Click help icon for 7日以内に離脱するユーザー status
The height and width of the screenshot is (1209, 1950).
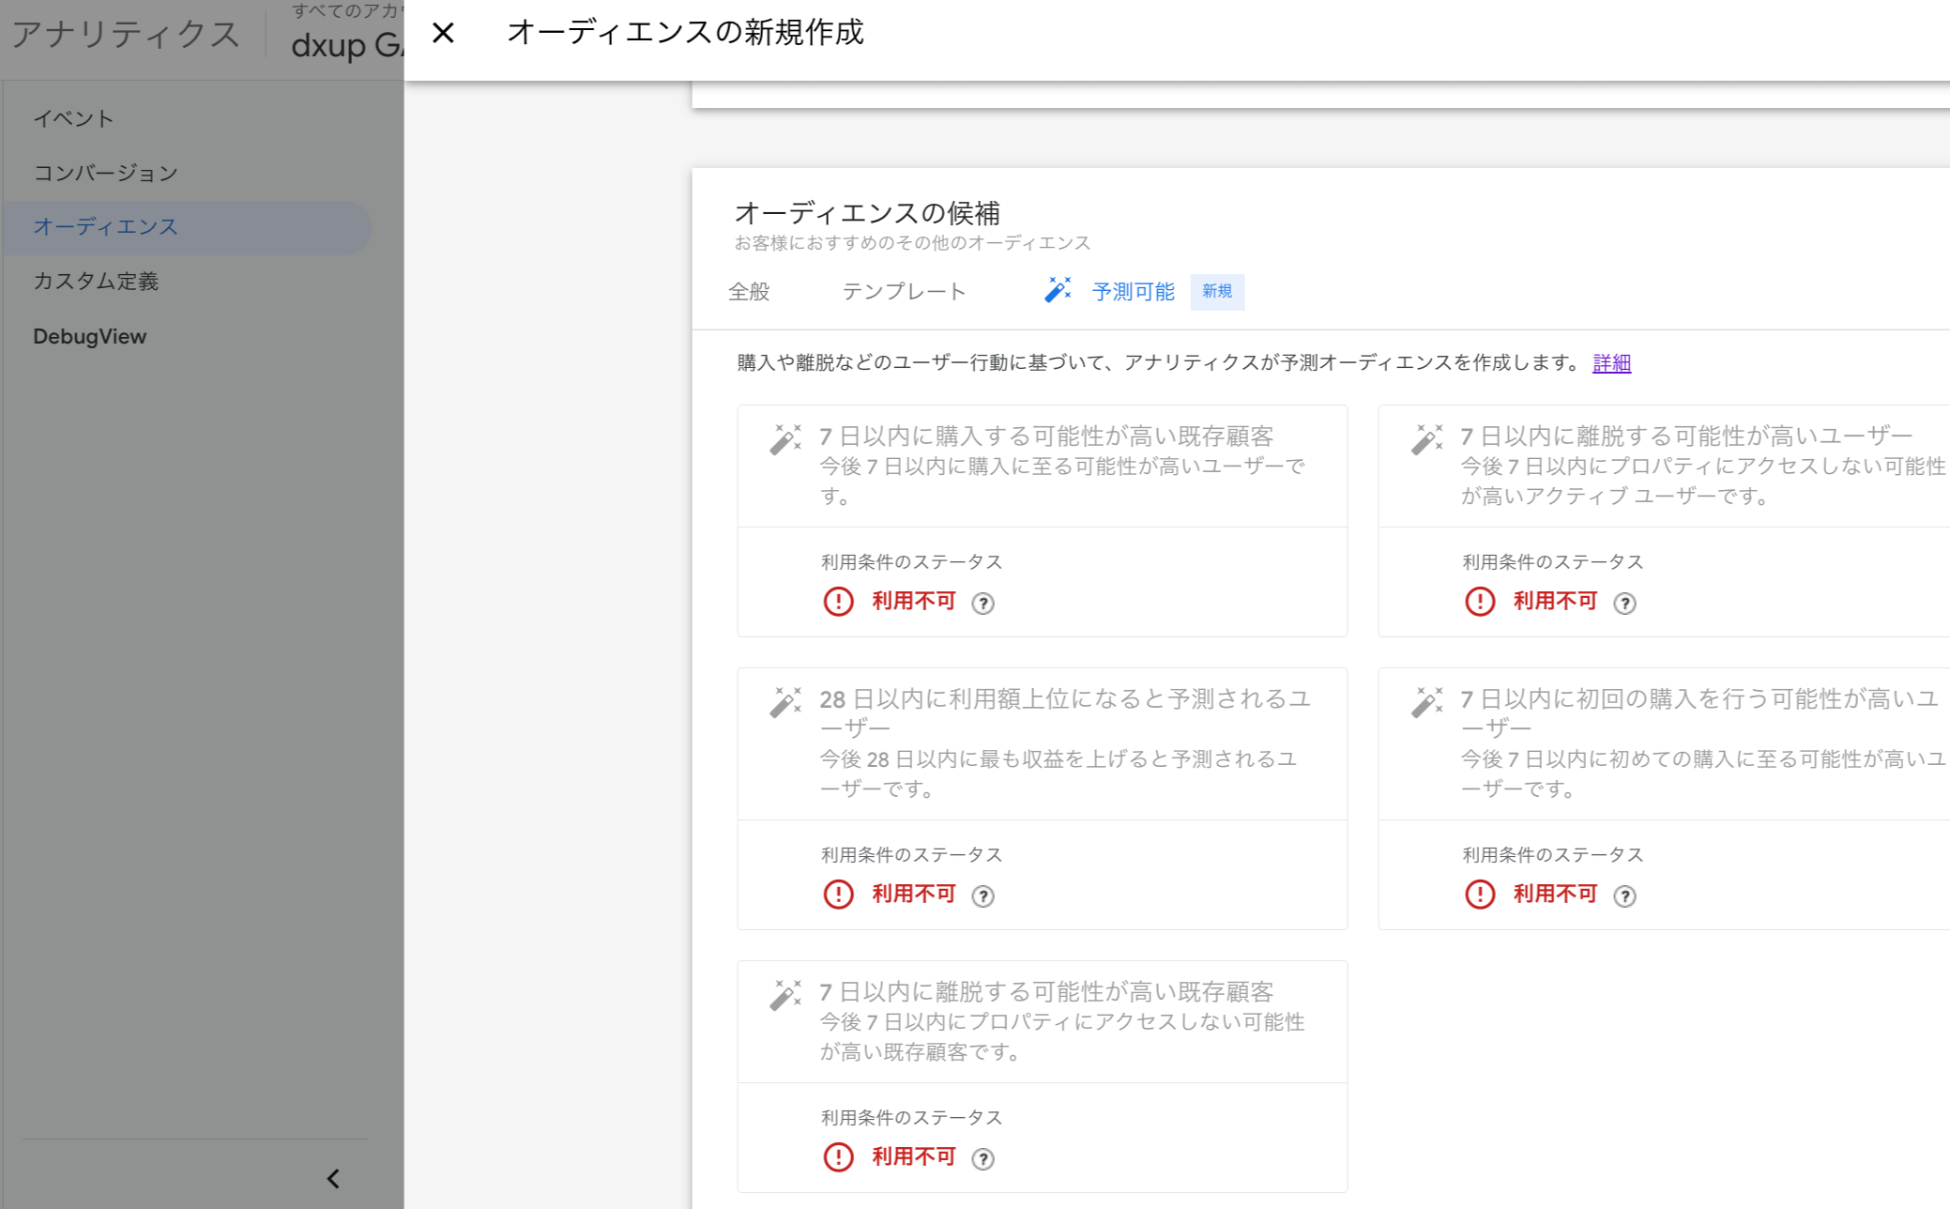click(1624, 604)
